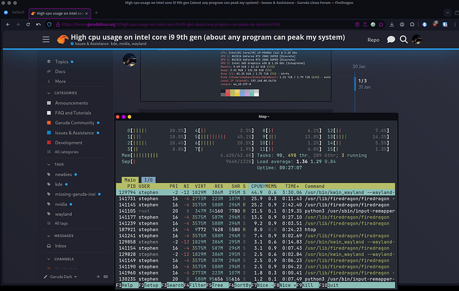Click the undo arrow next to reload

(x=39, y=25)
